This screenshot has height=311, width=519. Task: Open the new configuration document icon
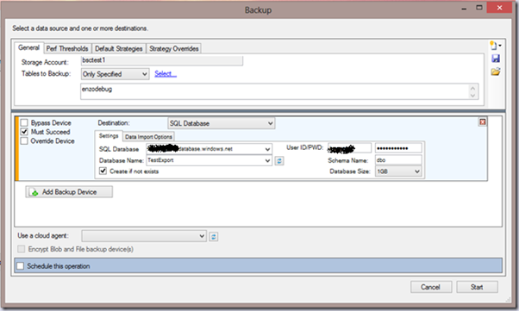coord(493,46)
